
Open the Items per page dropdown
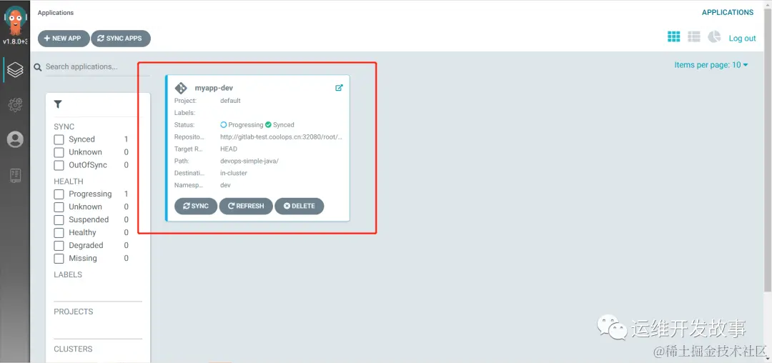coord(711,65)
